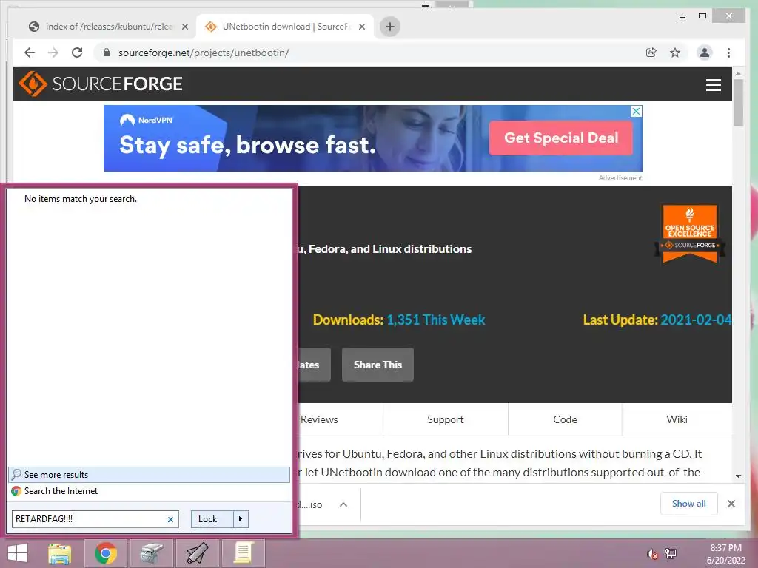Share this page from the address bar
This screenshot has width=758, height=568.
(x=651, y=53)
